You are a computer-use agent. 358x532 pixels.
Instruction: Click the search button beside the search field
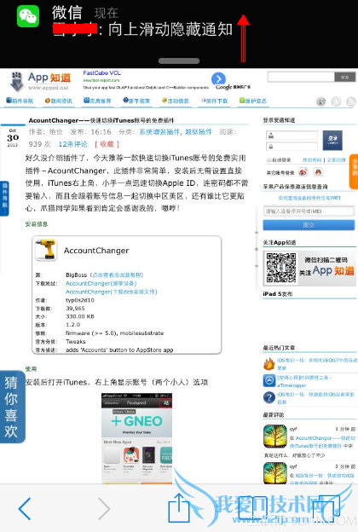[344, 77]
